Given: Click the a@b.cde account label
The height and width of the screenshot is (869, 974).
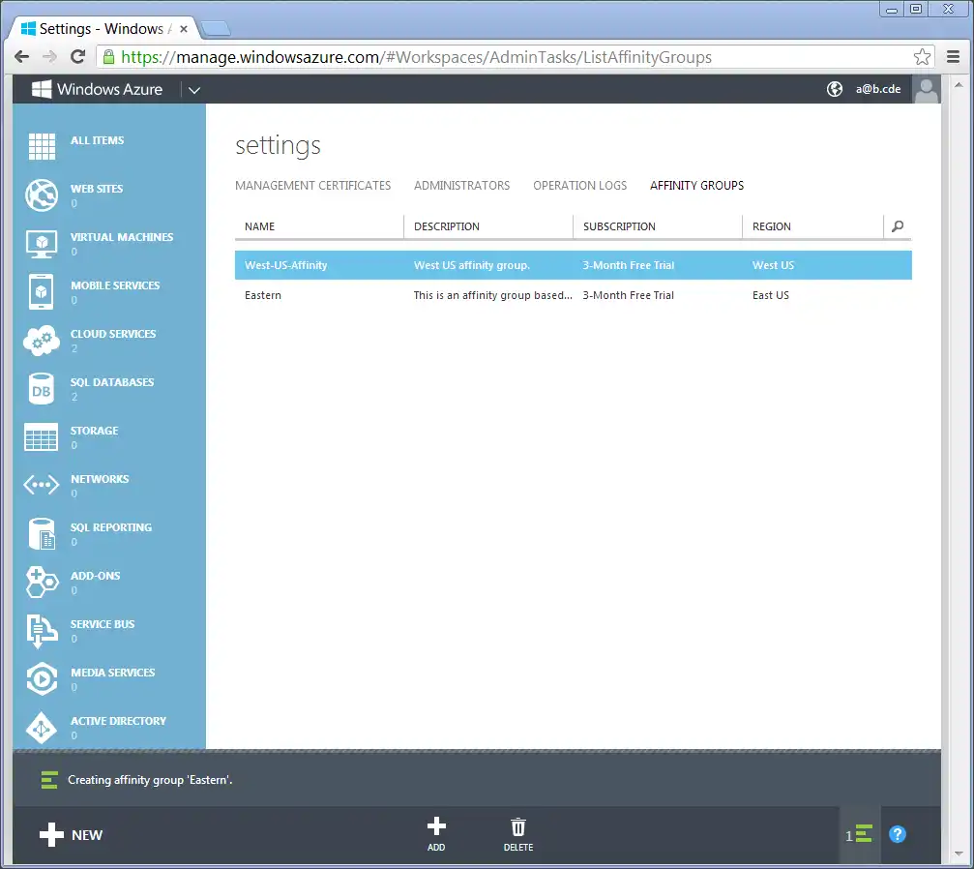Looking at the screenshot, I should [x=878, y=89].
